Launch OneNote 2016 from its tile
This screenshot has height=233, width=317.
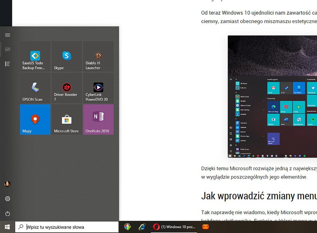(x=98, y=120)
